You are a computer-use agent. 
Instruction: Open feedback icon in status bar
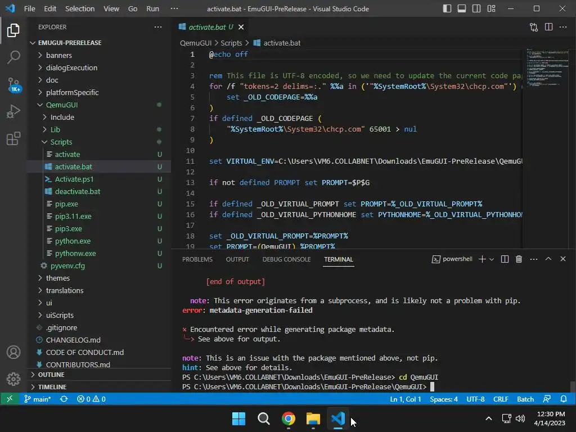[547, 399]
